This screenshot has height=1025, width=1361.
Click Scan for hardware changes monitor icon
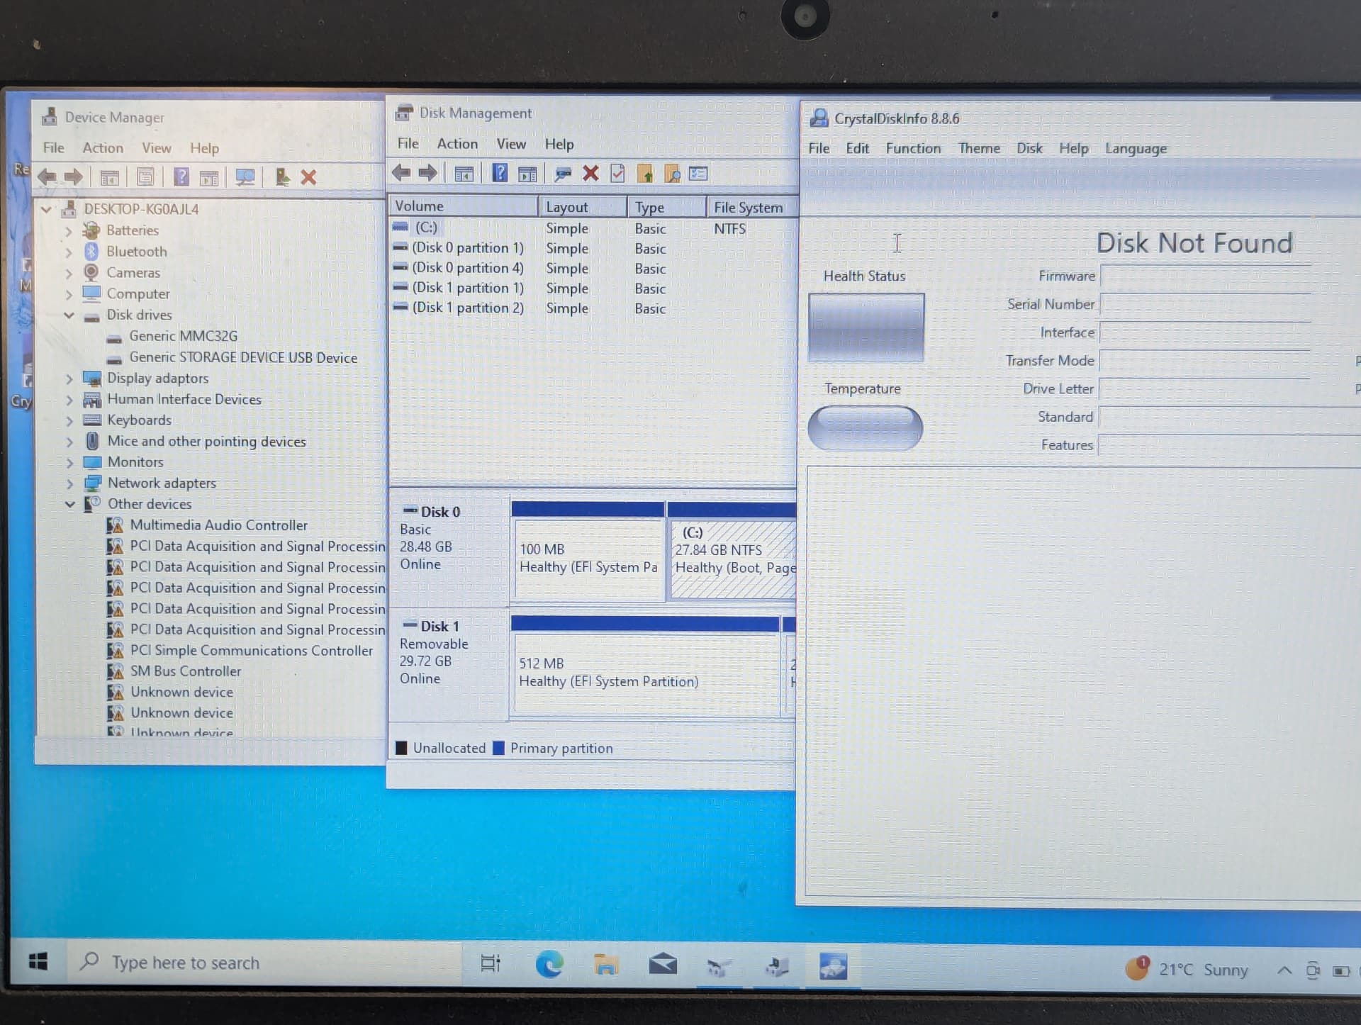click(245, 177)
